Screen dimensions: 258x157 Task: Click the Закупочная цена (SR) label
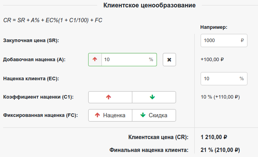pyautogui.click(x=33, y=41)
